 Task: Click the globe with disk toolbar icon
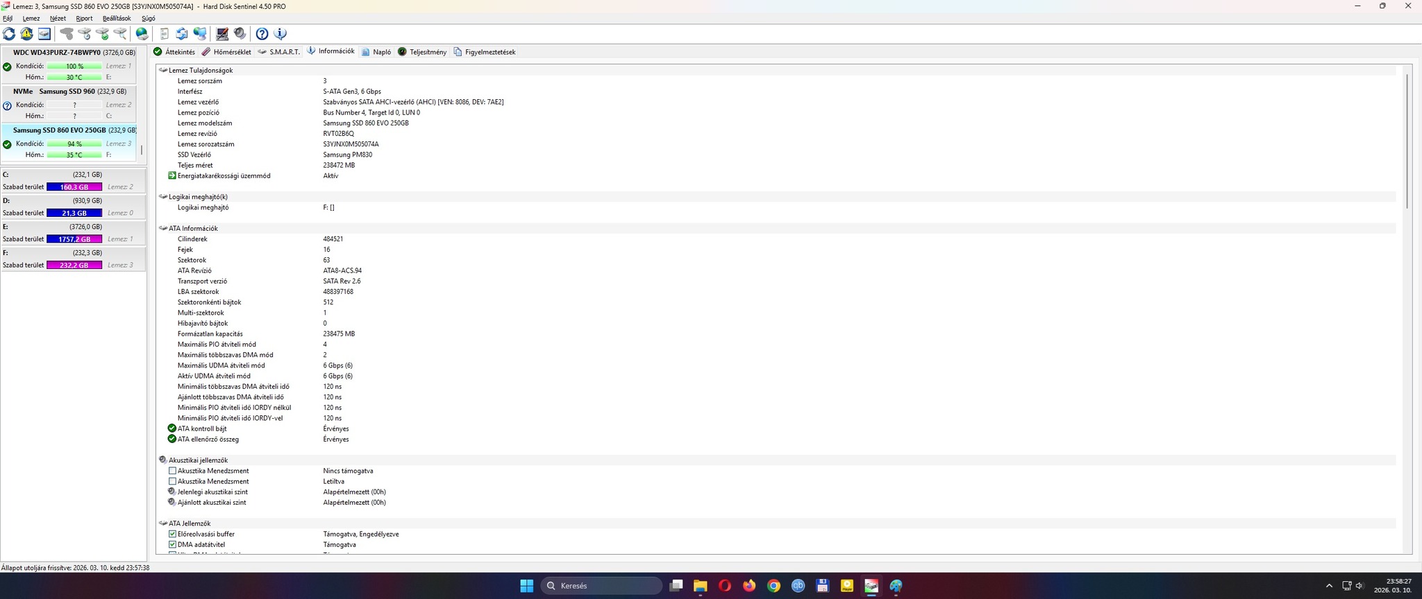tap(142, 33)
